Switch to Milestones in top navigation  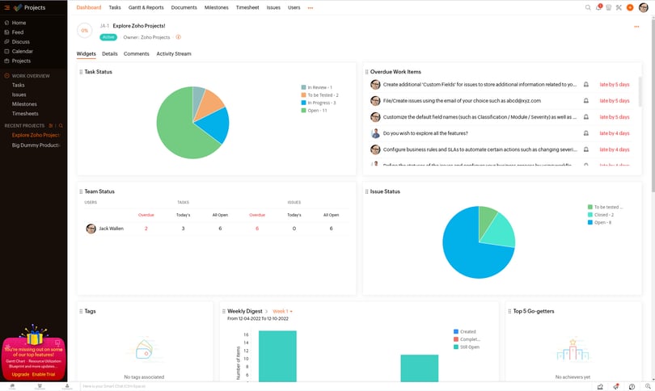point(217,7)
